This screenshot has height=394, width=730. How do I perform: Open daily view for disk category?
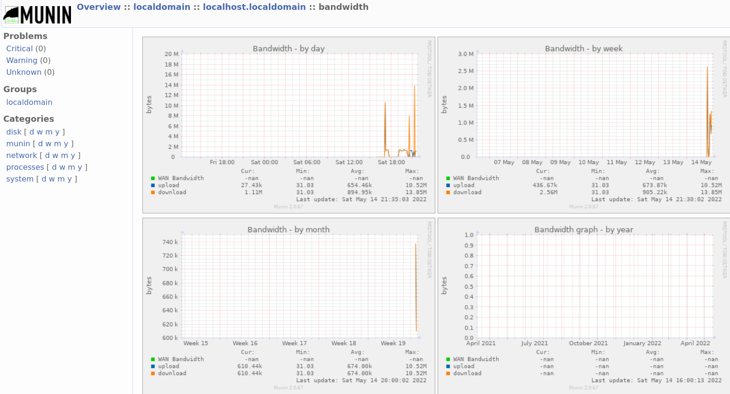pos(31,132)
